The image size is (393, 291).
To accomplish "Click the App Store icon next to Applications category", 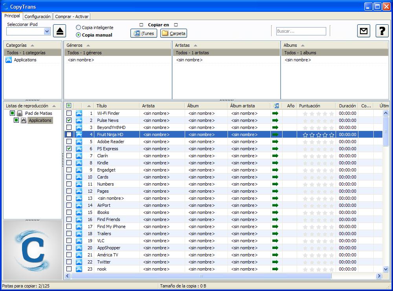I will click(9, 60).
